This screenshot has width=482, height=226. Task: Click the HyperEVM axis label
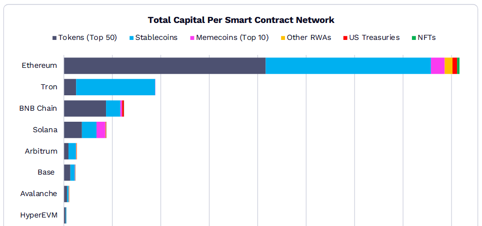tap(38, 215)
